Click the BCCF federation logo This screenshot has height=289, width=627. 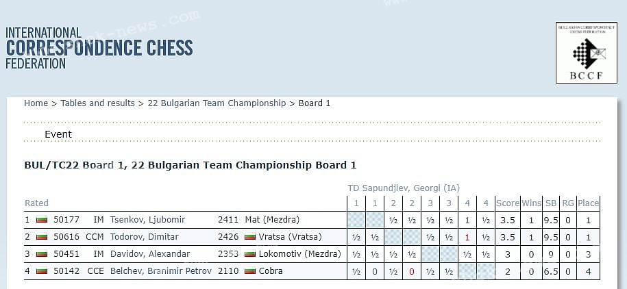pyautogui.click(x=586, y=53)
